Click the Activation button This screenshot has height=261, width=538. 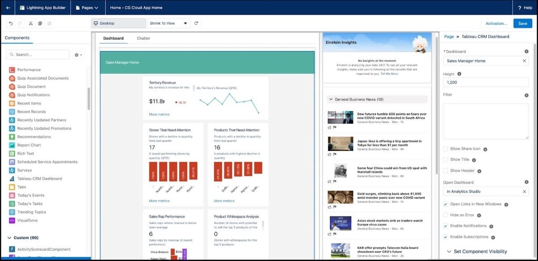tap(496, 23)
